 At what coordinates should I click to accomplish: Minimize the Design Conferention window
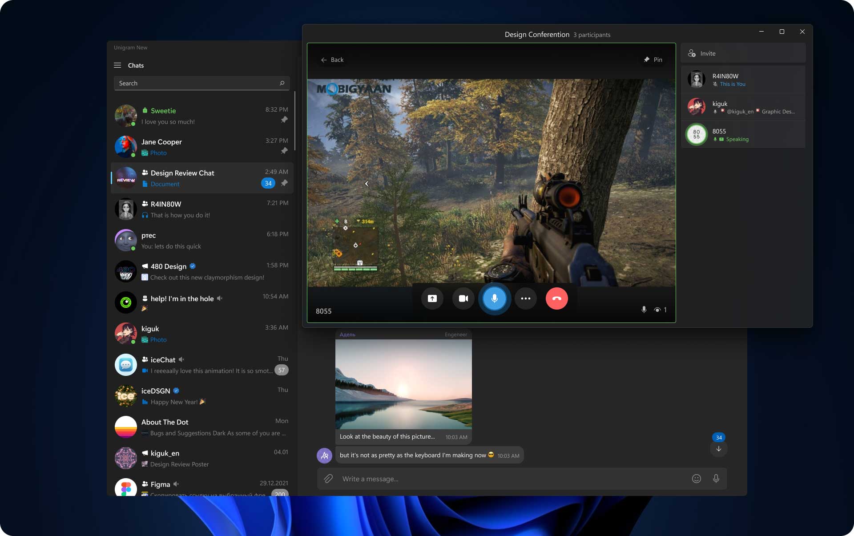[x=761, y=32]
